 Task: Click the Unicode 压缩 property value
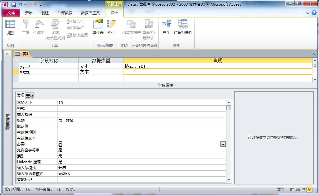tap(141, 162)
